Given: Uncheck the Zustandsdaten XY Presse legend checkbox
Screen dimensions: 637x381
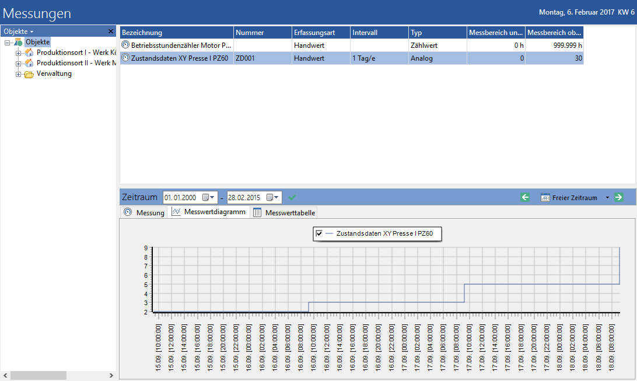Looking at the screenshot, I should coord(319,233).
